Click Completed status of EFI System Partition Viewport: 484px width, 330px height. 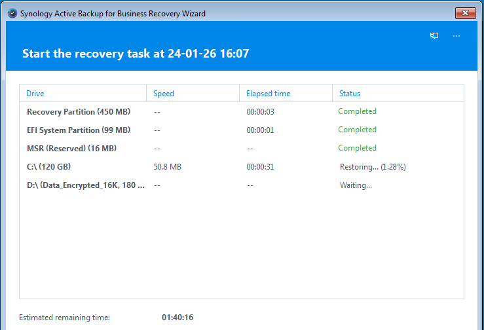357,130
